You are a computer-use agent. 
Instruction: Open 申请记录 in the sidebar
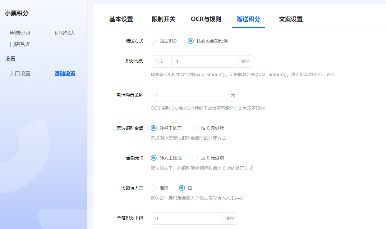[20, 33]
